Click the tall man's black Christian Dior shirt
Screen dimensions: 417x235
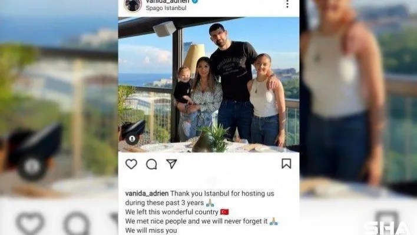[233, 71]
